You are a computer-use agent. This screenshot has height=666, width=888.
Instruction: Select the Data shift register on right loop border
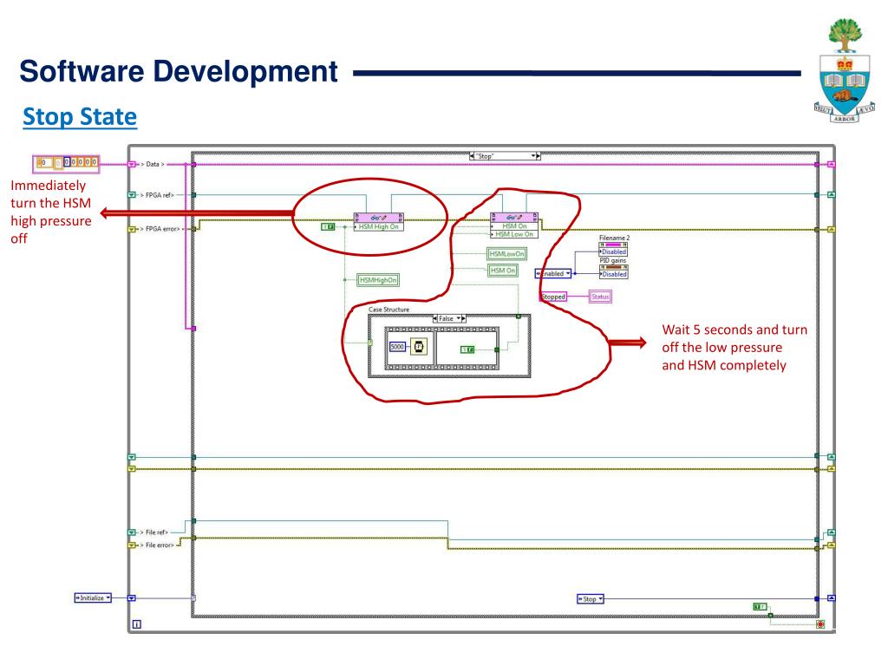click(x=831, y=164)
